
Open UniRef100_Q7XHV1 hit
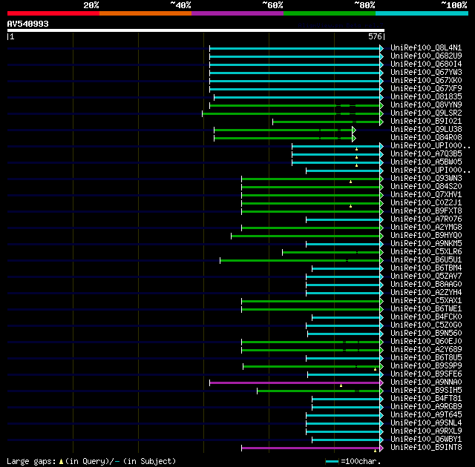pos(426,195)
